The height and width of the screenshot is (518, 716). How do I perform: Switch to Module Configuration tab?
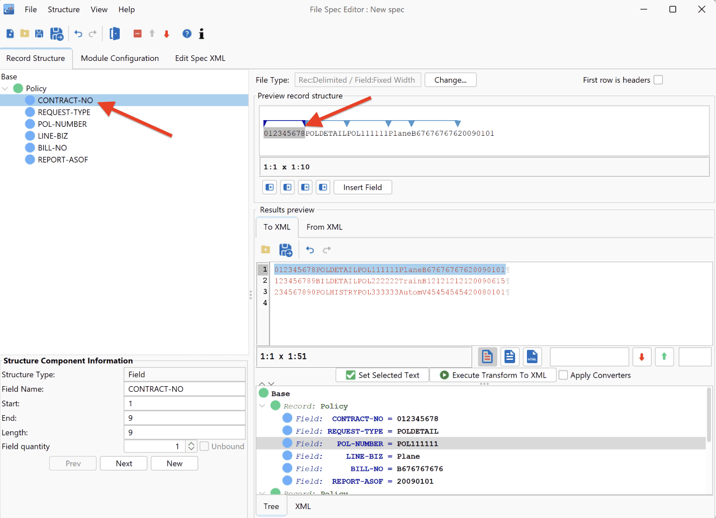(x=120, y=58)
